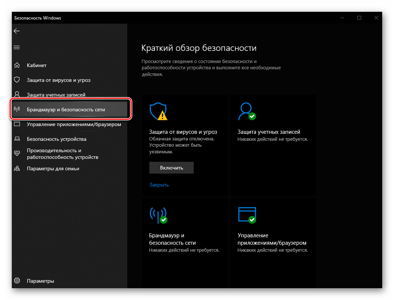Click the antenna icon in the sidebar
Image resolution: width=394 pixels, height=300 pixels.
[x=17, y=109]
